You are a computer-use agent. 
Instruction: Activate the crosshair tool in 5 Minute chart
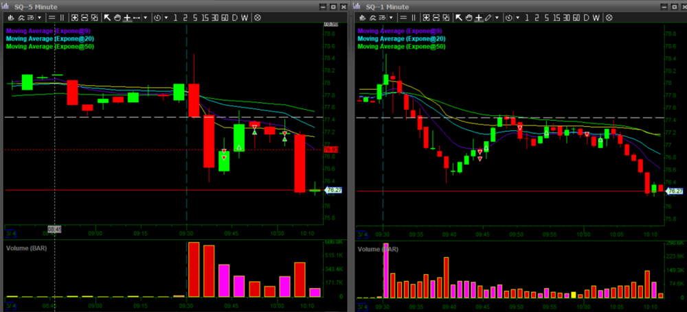tap(126, 17)
